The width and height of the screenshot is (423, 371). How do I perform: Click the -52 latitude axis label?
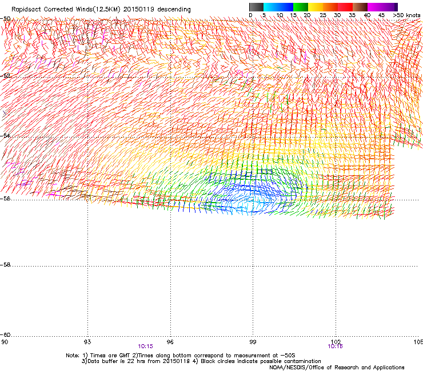tap(5, 76)
